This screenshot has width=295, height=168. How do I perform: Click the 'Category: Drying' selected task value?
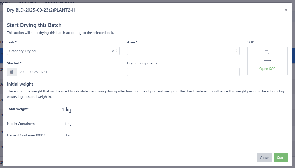point(23,51)
